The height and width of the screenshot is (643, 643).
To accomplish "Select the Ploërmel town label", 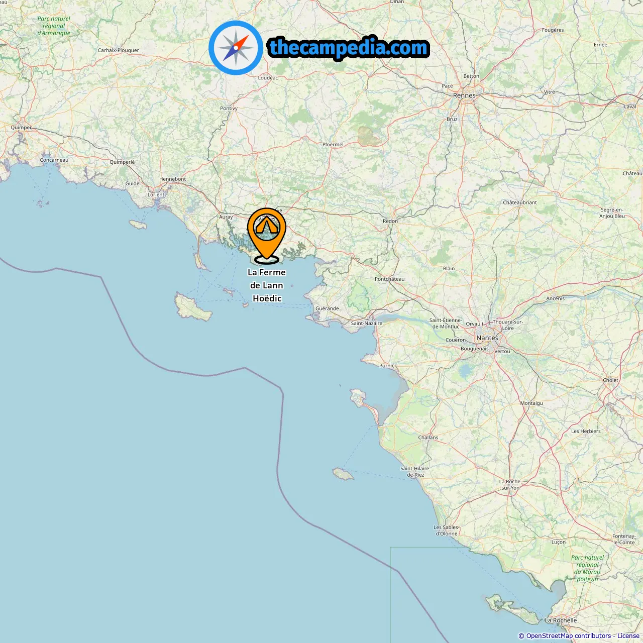I will (x=333, y=145).
